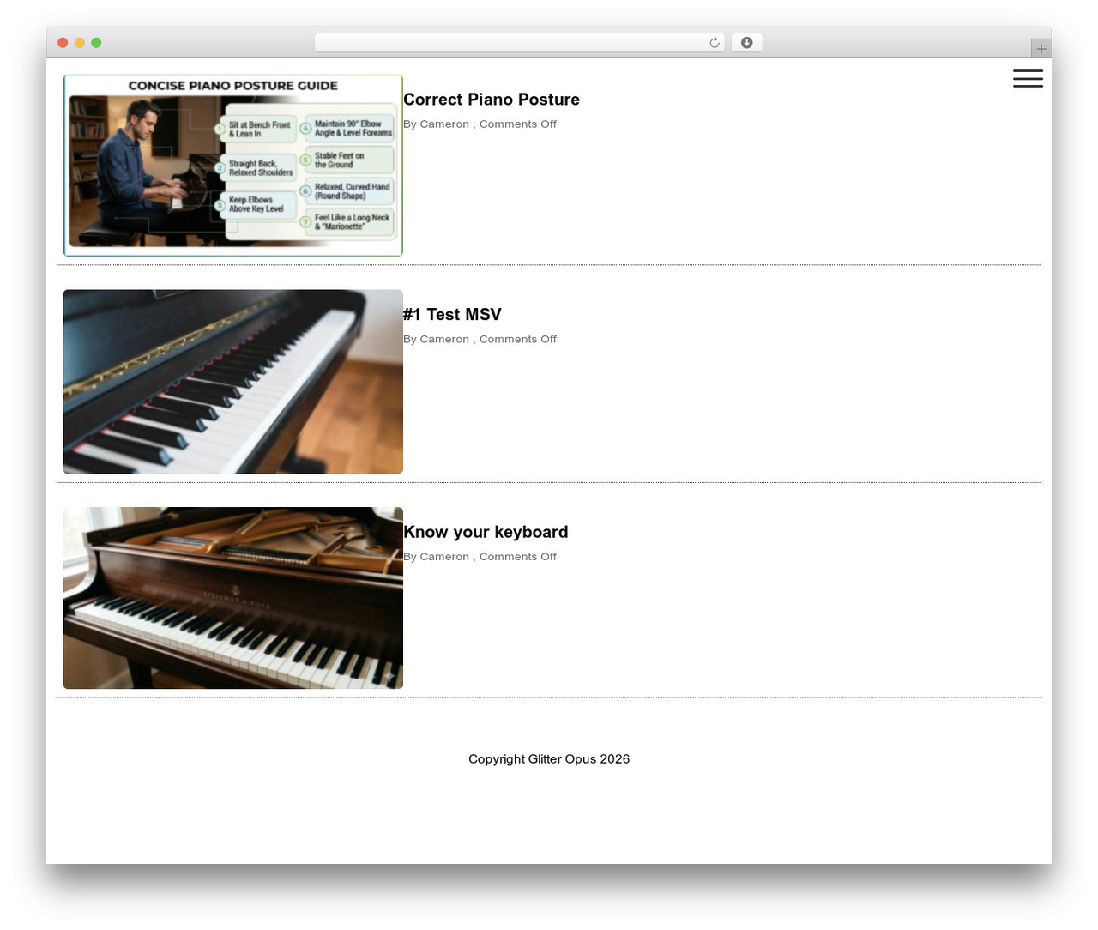Reload page using refresh icon
The image size is (1098, 930).
click(715, 43)
